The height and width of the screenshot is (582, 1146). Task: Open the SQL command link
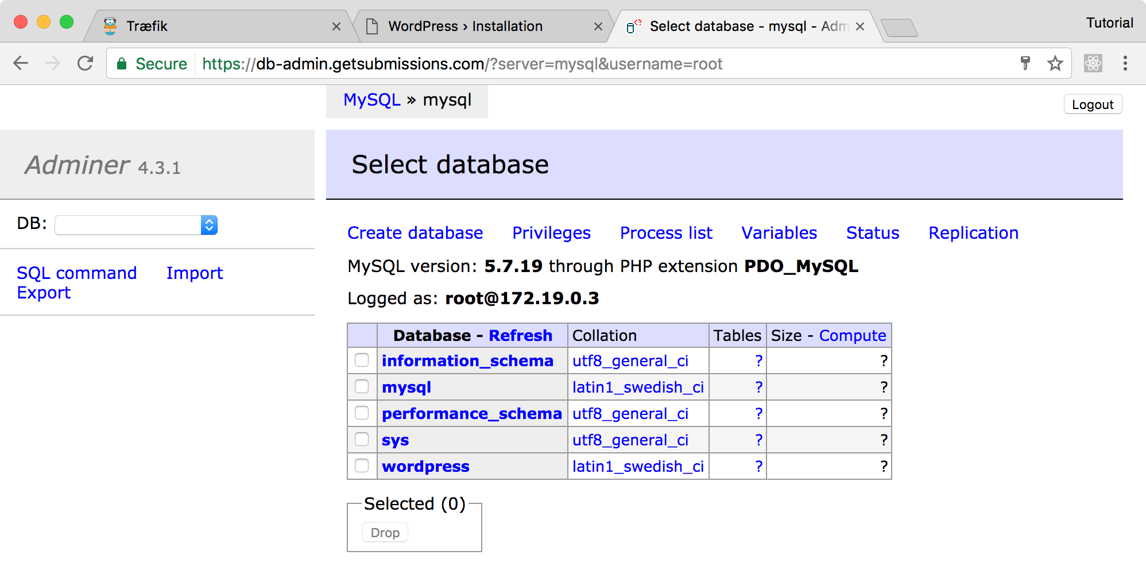(77, 273)
